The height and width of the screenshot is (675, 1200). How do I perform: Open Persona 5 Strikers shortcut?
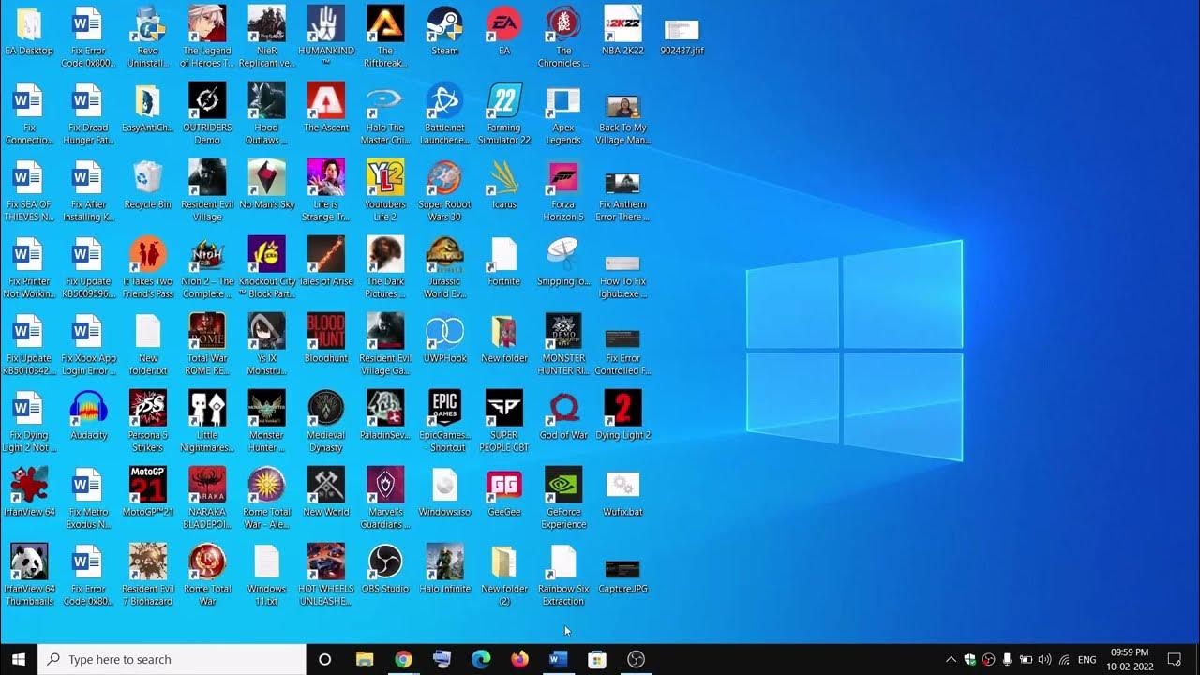tap(148, 421)
